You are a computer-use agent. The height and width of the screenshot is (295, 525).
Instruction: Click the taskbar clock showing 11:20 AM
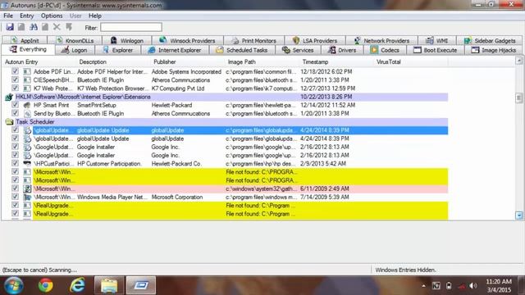point(499,286)
